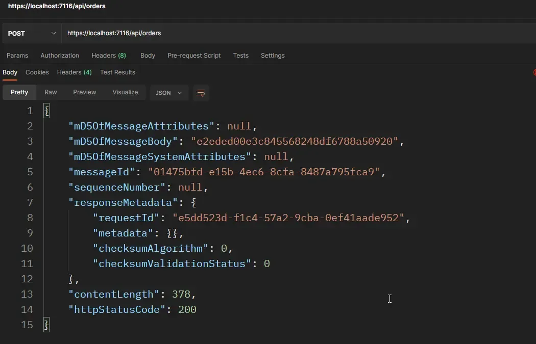Open the JSON format dropdown
Screen dimensions: 536x344
point(168,93)
